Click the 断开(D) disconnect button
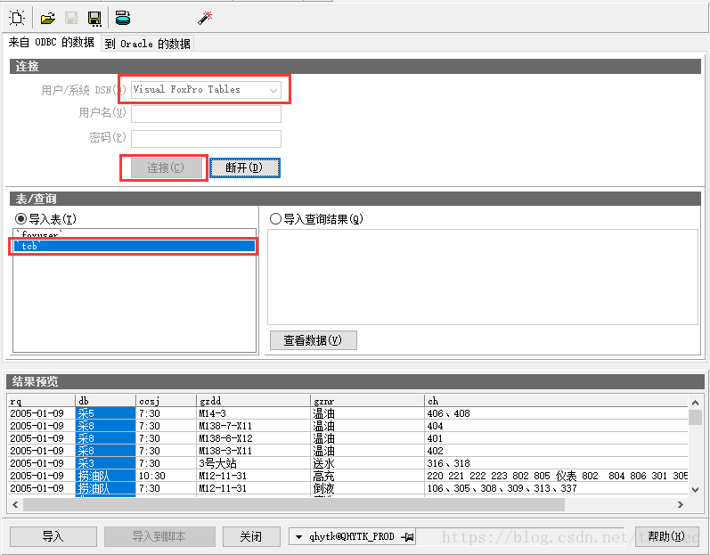The image size is (710, 555). (x=244, y=168)
